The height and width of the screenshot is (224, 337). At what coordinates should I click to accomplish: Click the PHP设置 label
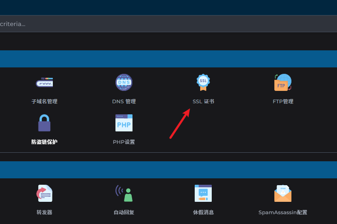tap(124, 142)
